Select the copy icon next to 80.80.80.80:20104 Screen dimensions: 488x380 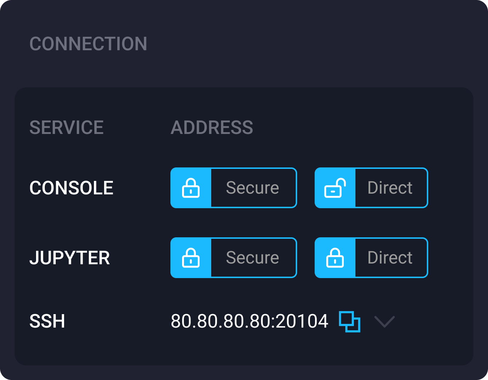(349, 321)
